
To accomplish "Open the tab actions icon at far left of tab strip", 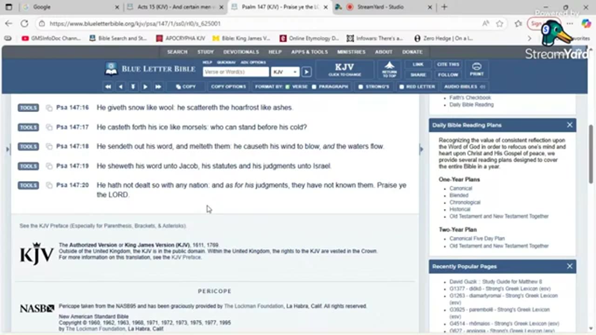I will tap(9, 7).
